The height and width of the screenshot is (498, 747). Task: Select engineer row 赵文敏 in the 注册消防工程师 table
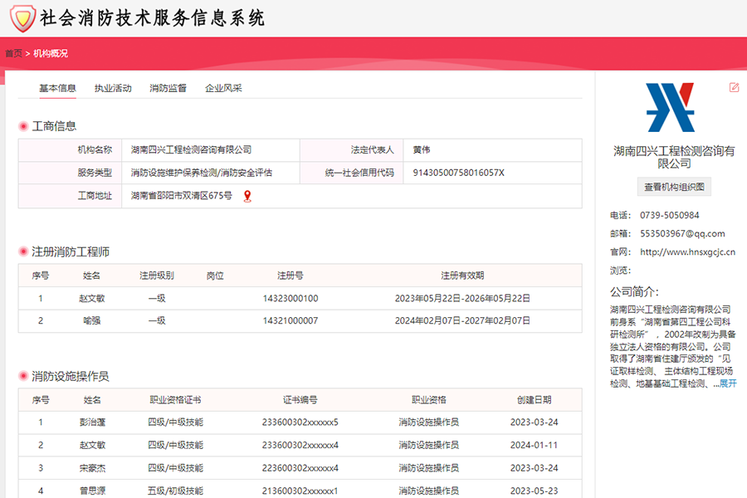tap(91, 299)
